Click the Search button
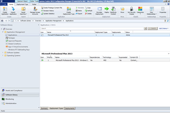The width and height of the screenshot is (170, 113). 153,28
